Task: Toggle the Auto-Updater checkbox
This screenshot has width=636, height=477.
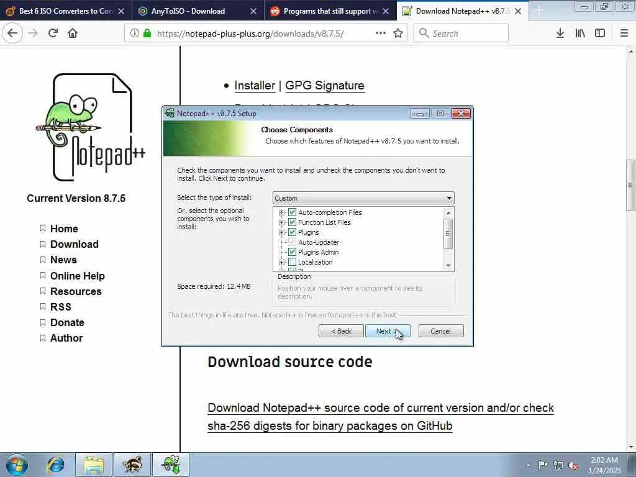Action: (x=292, y=242)
